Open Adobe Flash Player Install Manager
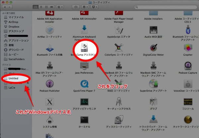The width and height of the screenshot is (199, 138). 119,13
